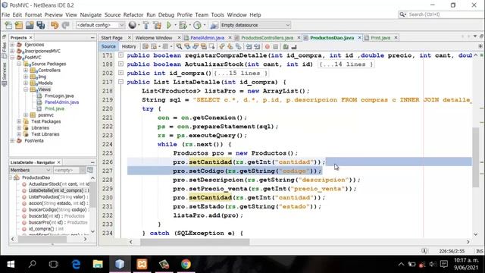Switch to the Start Page tab
Image resolution: width=485 pixels, height=273 pixels.
click(x=111, y=38)
